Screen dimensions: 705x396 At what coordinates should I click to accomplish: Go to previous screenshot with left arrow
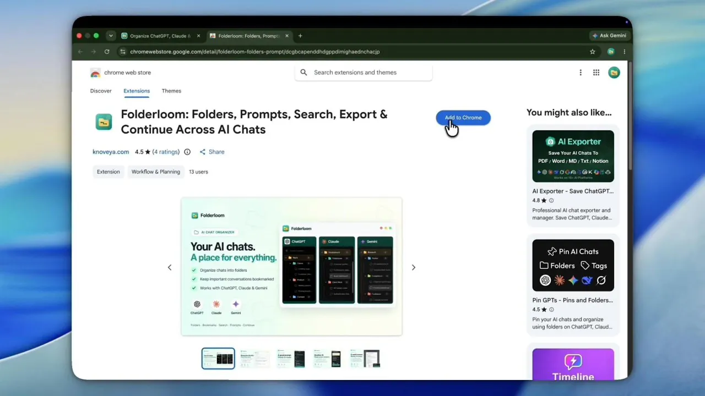click(x=170, y=267)
